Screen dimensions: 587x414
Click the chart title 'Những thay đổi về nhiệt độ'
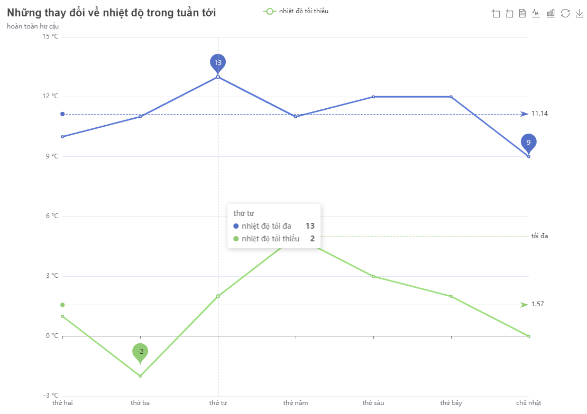[112, 13]
